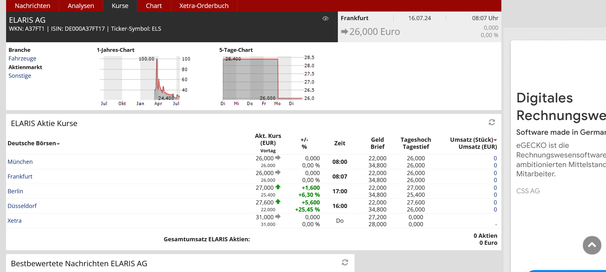Select the Chart tab
The width and height of the screenshot is (606, 272).
coord(154,6)
